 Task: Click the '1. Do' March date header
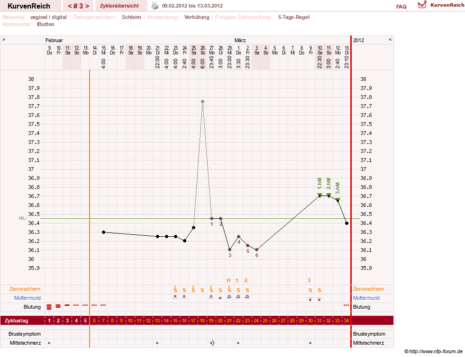(x=239, y=50)
